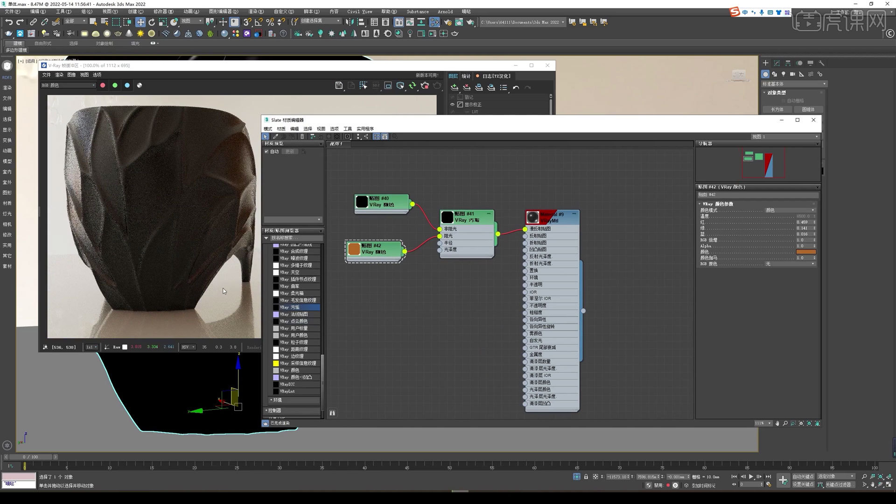Uncheck the 自动 checkbox in material preview panel
The image size is (896, 504).
[267, 151]
